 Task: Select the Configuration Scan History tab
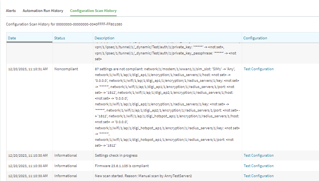[93, 11]
